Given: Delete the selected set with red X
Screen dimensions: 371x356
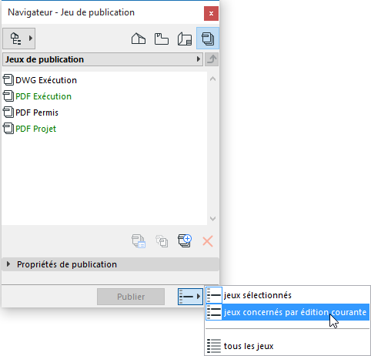Looking at the screenshot, I should tap(208, 241).
